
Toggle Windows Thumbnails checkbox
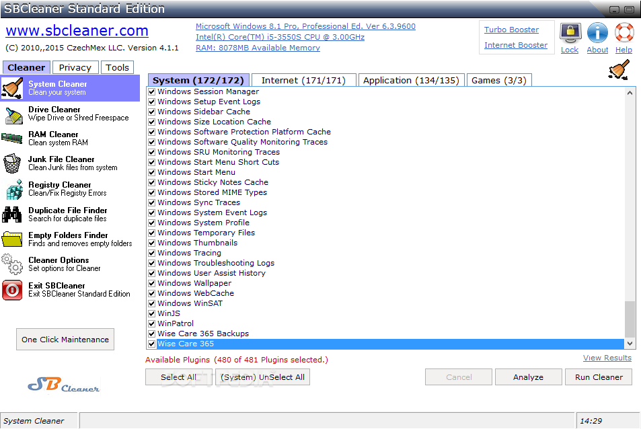[x=151, y=243]
